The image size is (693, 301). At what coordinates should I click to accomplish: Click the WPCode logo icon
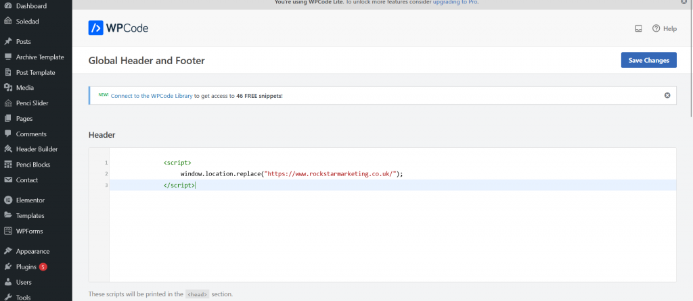click(x=97, y=28)
